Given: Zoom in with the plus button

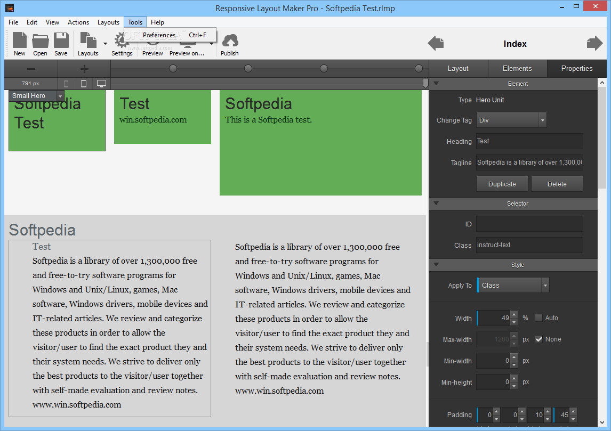Looking at the screenshot, I should pos(84,69).
